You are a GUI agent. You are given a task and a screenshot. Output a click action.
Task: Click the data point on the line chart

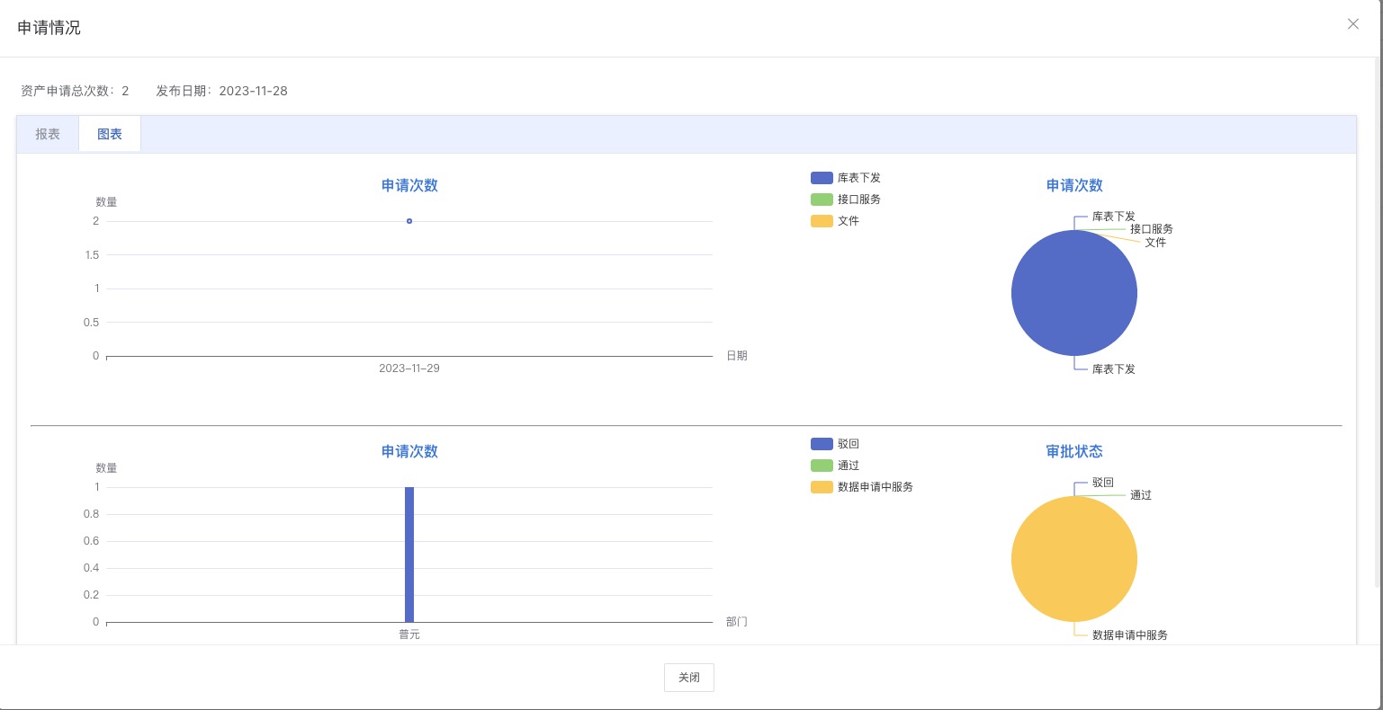pyautogui.click(x=409, y=221)
